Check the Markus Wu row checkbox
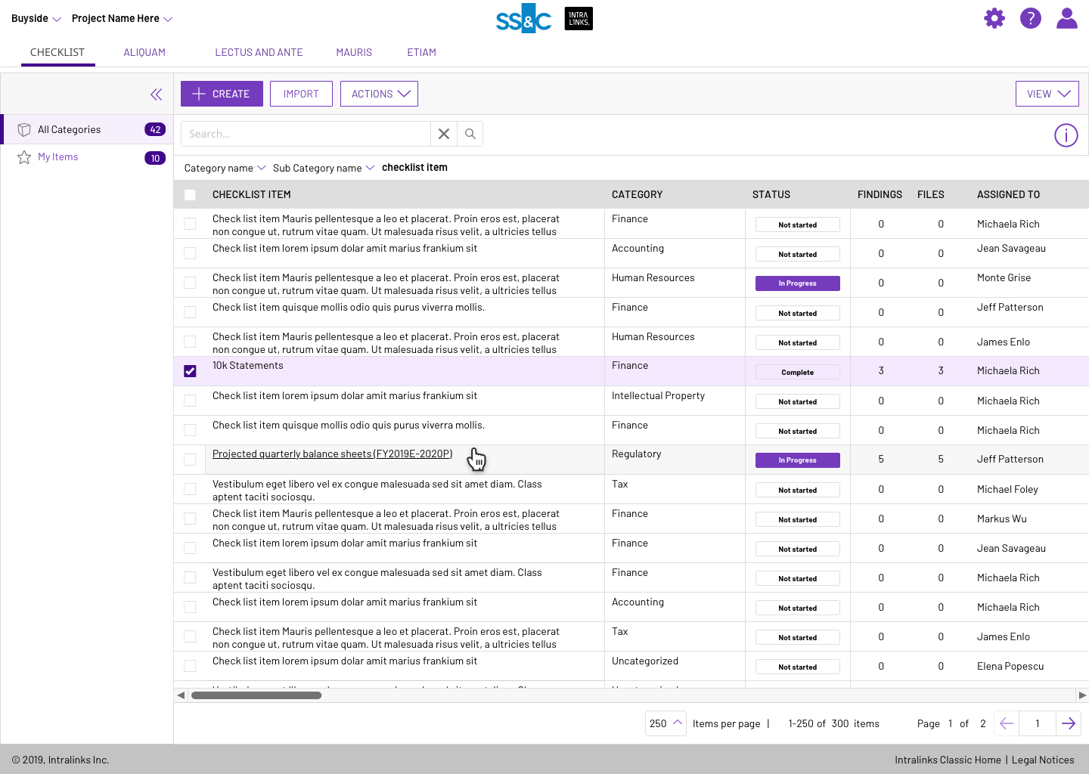The height and width of the screenshot is (774, 1089). click(x=190, y=519)
